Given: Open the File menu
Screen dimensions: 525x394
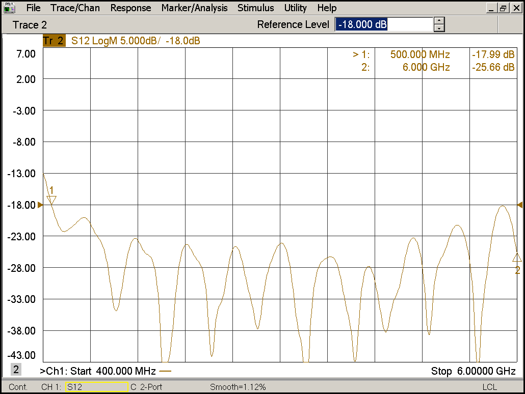Looking at the screenshot, I should (x=33, y=8).
